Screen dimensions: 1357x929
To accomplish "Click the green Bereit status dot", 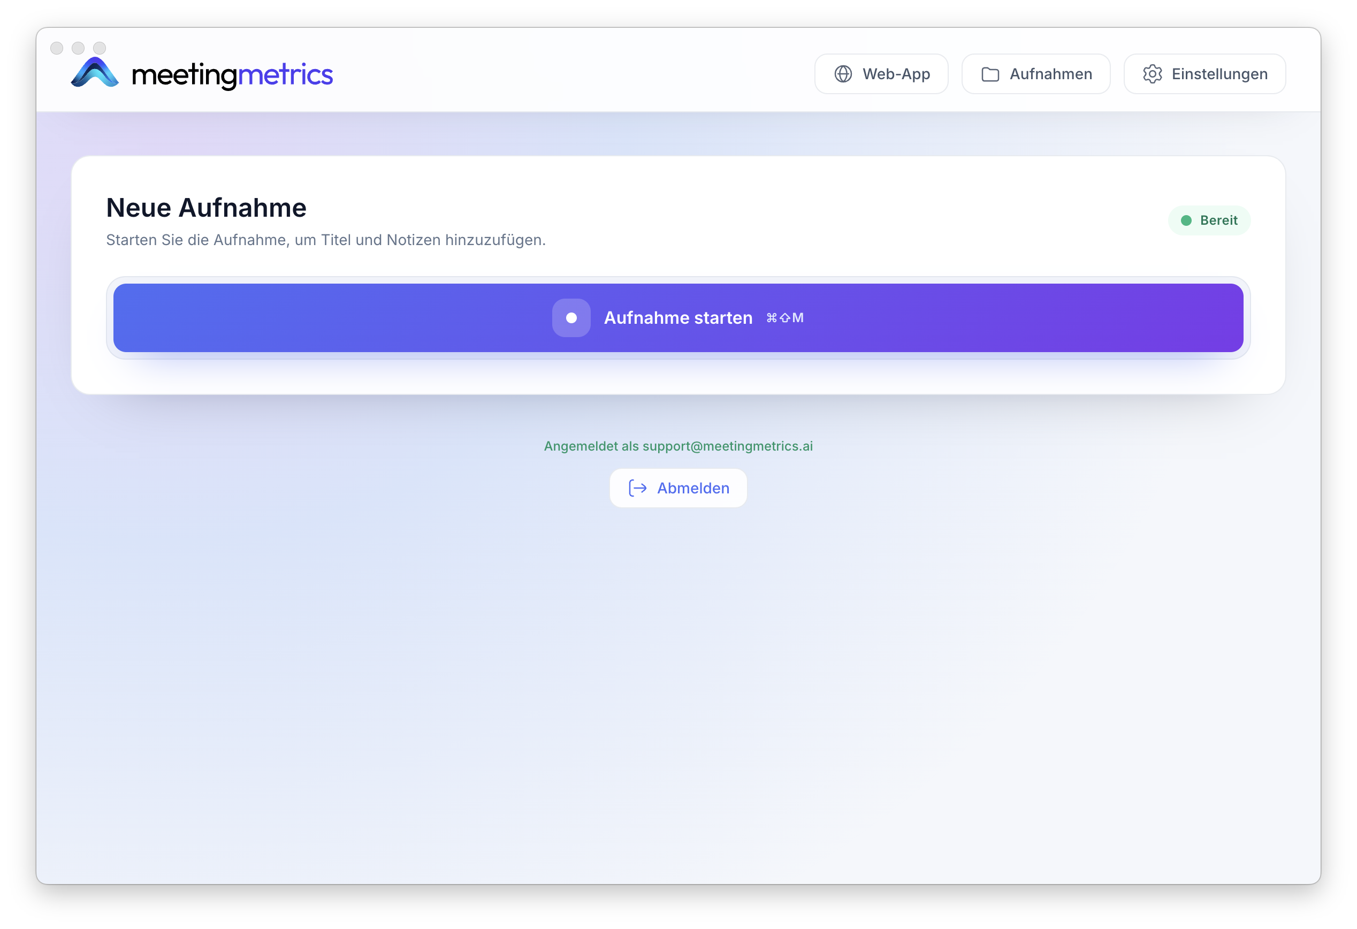I will (x=1186, y=220).
